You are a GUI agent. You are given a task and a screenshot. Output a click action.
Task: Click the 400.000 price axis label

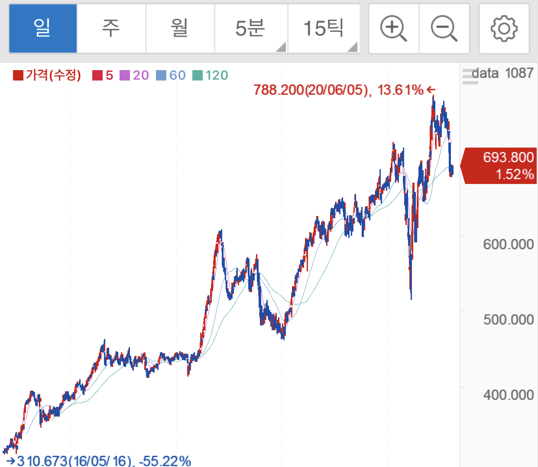(x=509, y=395)
